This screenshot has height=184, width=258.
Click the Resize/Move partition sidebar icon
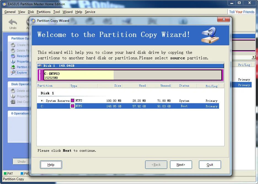pyautogui.click(x=13, y=56)
